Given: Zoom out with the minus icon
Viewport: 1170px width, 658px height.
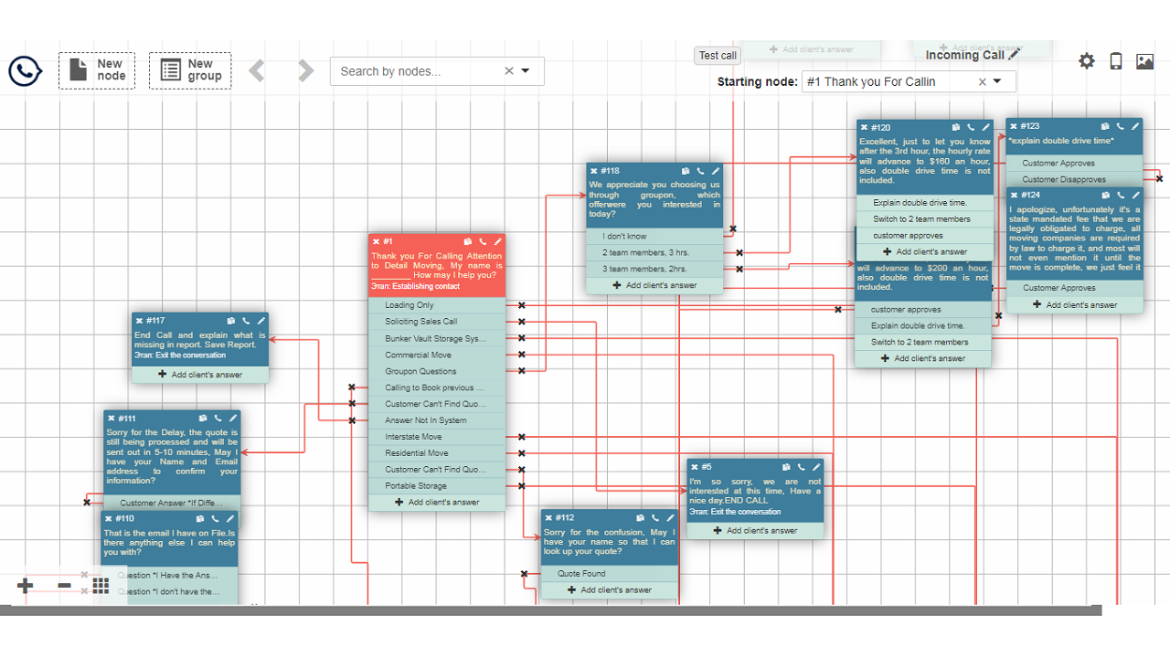Looking at the screenshot, I should 64,586.
